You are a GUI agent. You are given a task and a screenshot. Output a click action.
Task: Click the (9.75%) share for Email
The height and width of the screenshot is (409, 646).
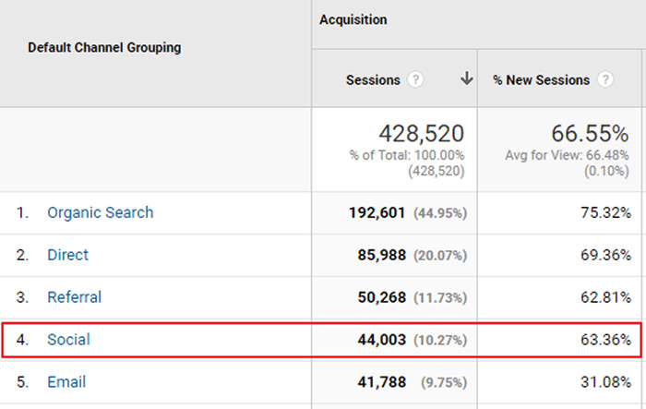coord(444,382)
